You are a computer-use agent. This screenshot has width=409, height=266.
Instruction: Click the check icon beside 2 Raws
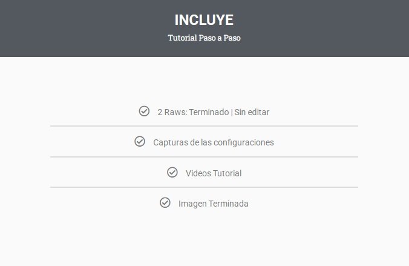click(x=144, y=111)
